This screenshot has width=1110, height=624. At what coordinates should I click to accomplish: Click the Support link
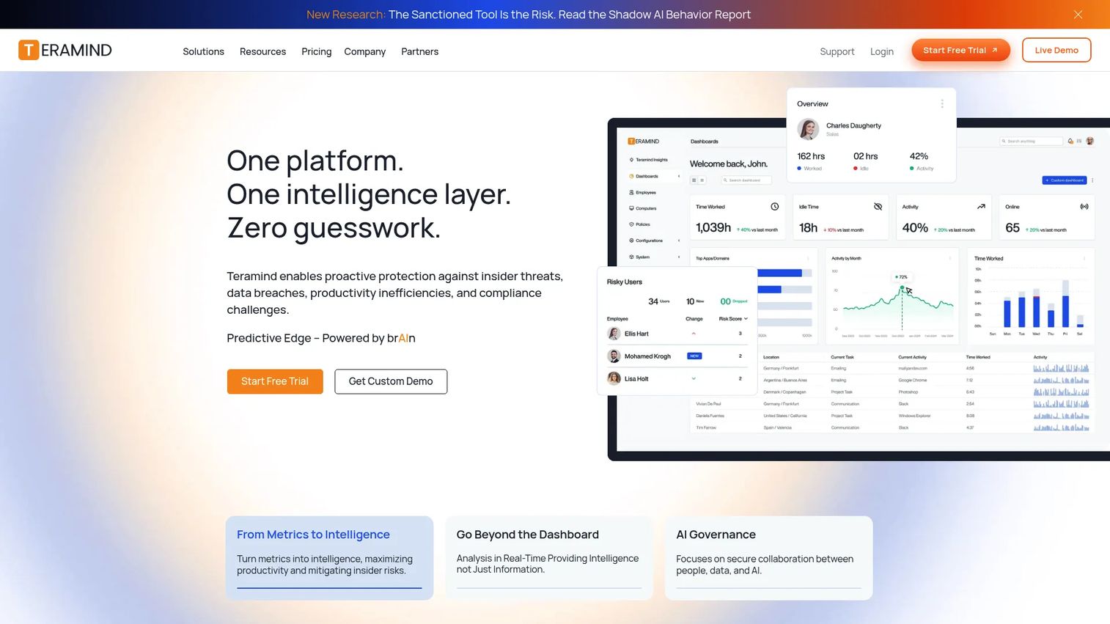point(837,51)
